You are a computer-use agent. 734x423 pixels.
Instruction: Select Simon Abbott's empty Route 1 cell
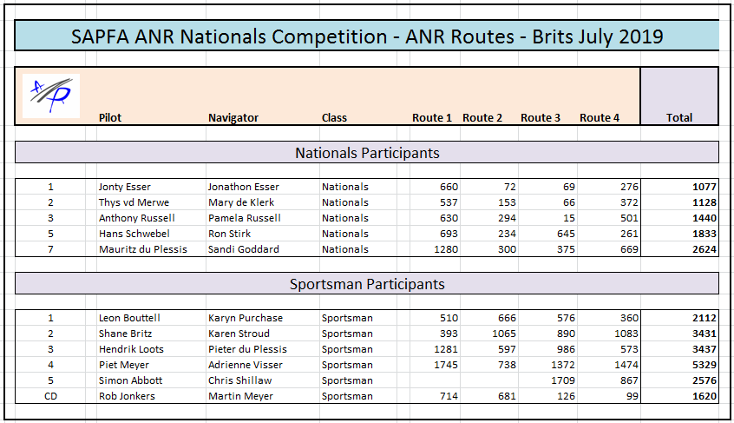[x=434, y=380]
